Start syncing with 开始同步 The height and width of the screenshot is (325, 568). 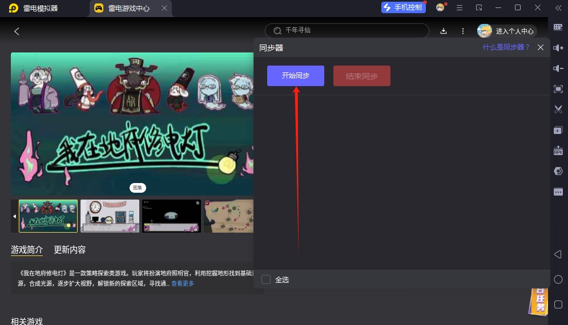click(x=296, y=76)
